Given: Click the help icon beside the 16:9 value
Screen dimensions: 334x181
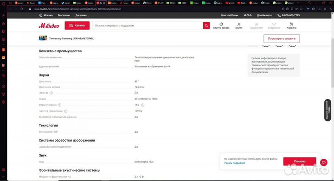Looking at the screenshot, I should [142, 105].
